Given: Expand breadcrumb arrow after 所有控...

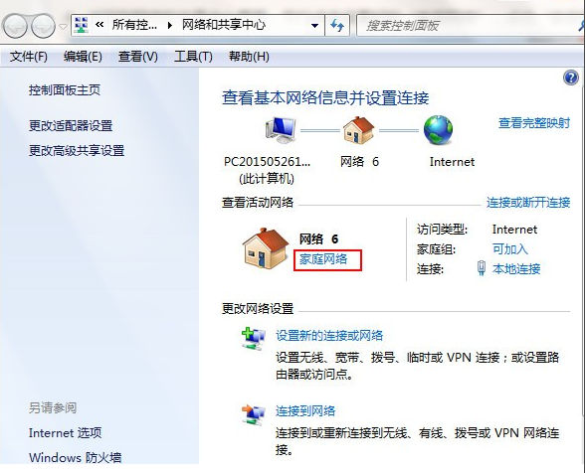Looking at the screenshot, I should click(x=170, y=26).
